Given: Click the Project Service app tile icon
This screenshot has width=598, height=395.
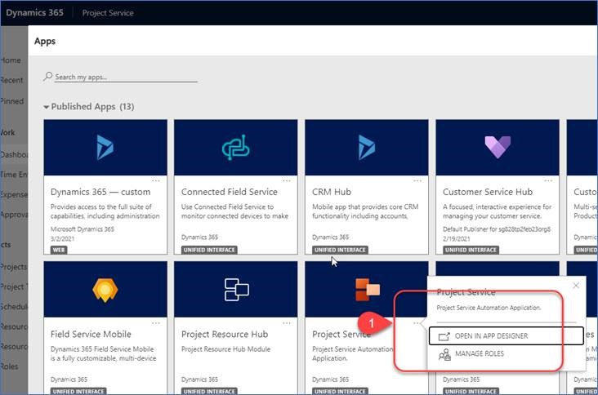Looking at the screenshot, I should point(366,289).
